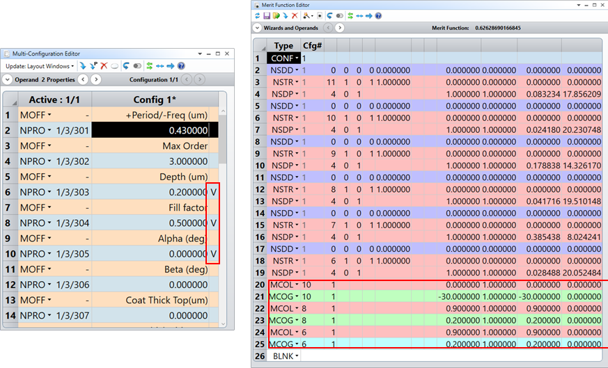Click the next arrow beside Wizards and Operands
Viewport: 608px width, 368px height.
coord(340,29)
